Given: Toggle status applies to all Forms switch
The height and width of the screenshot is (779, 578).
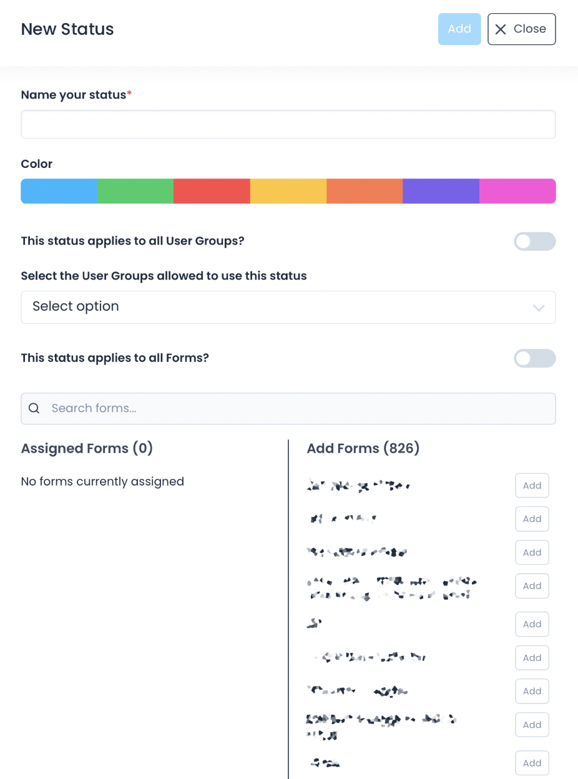Looking at the screenshot, I should tap(534, 358).
